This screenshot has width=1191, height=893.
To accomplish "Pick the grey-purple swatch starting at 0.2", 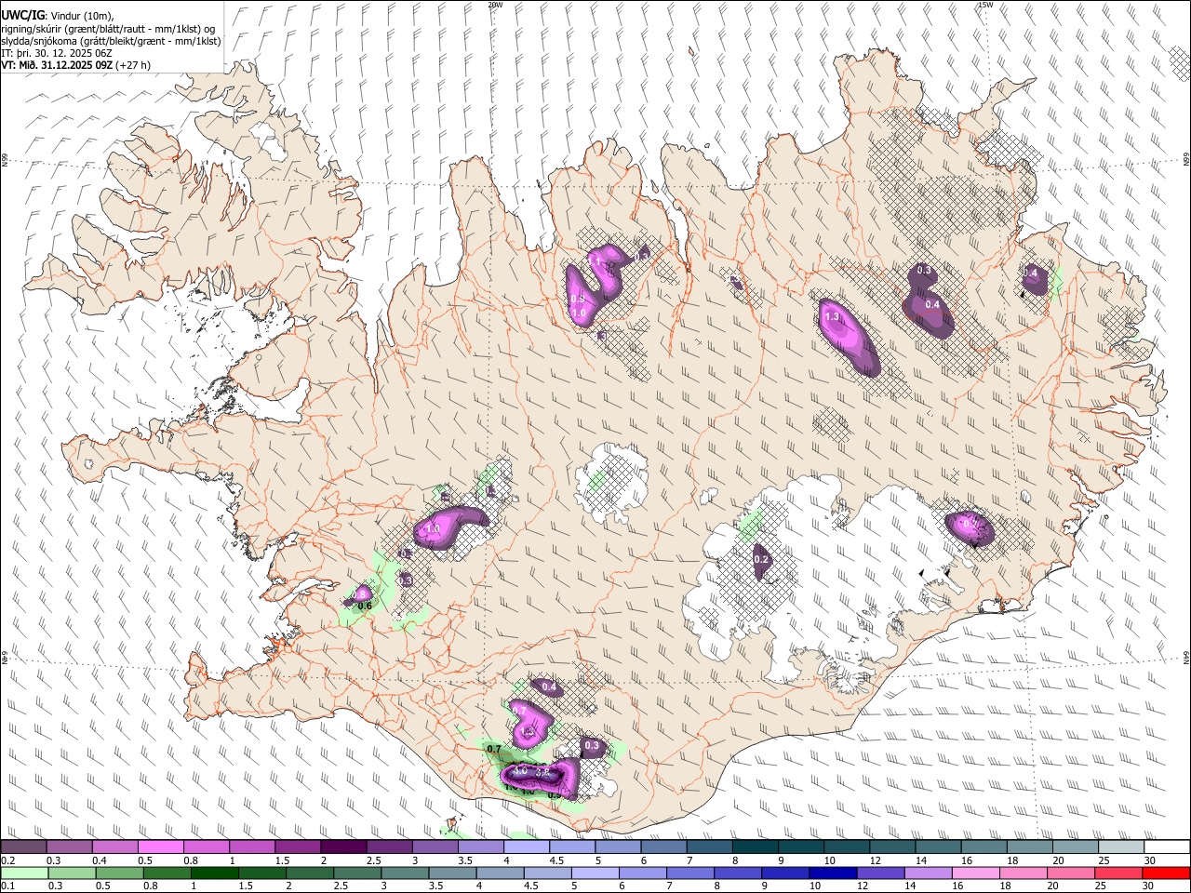I will coord(23,846).
